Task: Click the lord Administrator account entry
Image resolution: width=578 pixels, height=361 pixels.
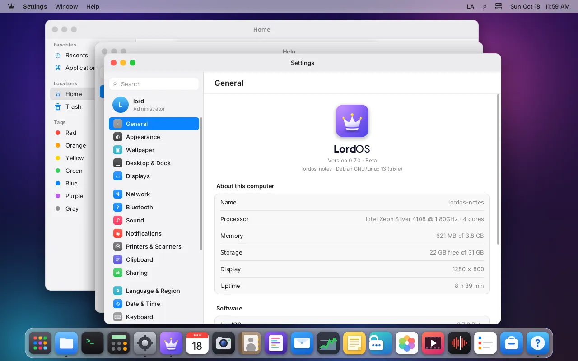Action: pos(154,105)
